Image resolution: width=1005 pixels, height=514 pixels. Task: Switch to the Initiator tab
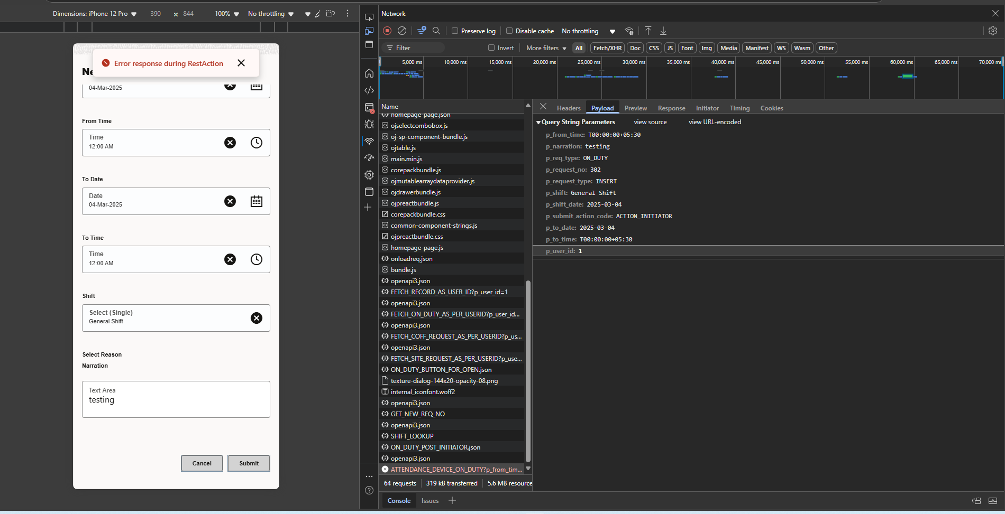click(x=707, y=108)
